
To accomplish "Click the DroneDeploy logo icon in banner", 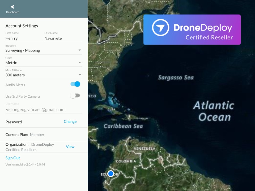I will [160, 27].
